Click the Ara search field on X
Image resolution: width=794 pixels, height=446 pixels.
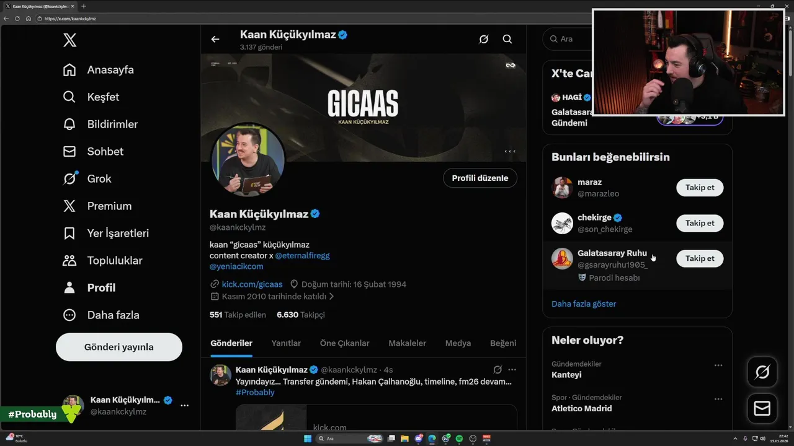click(x=568, y=39)
